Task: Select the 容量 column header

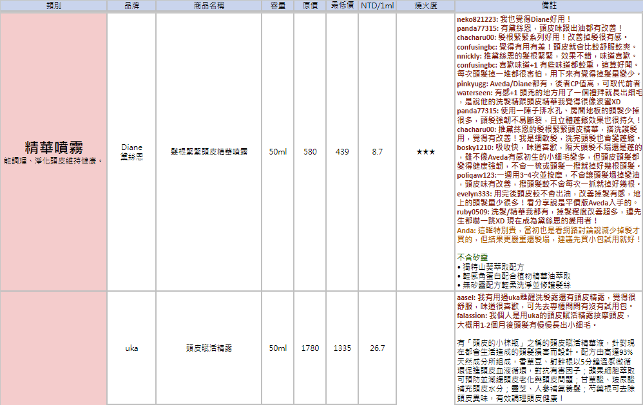Action: [x=278, y=5]
